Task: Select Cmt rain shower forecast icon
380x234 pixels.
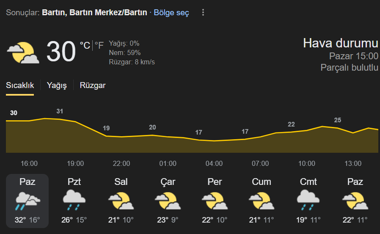Action: 308,200
